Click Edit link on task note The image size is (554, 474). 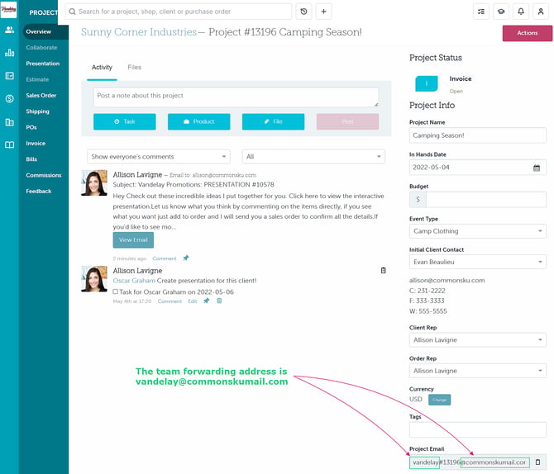(192, 301)
